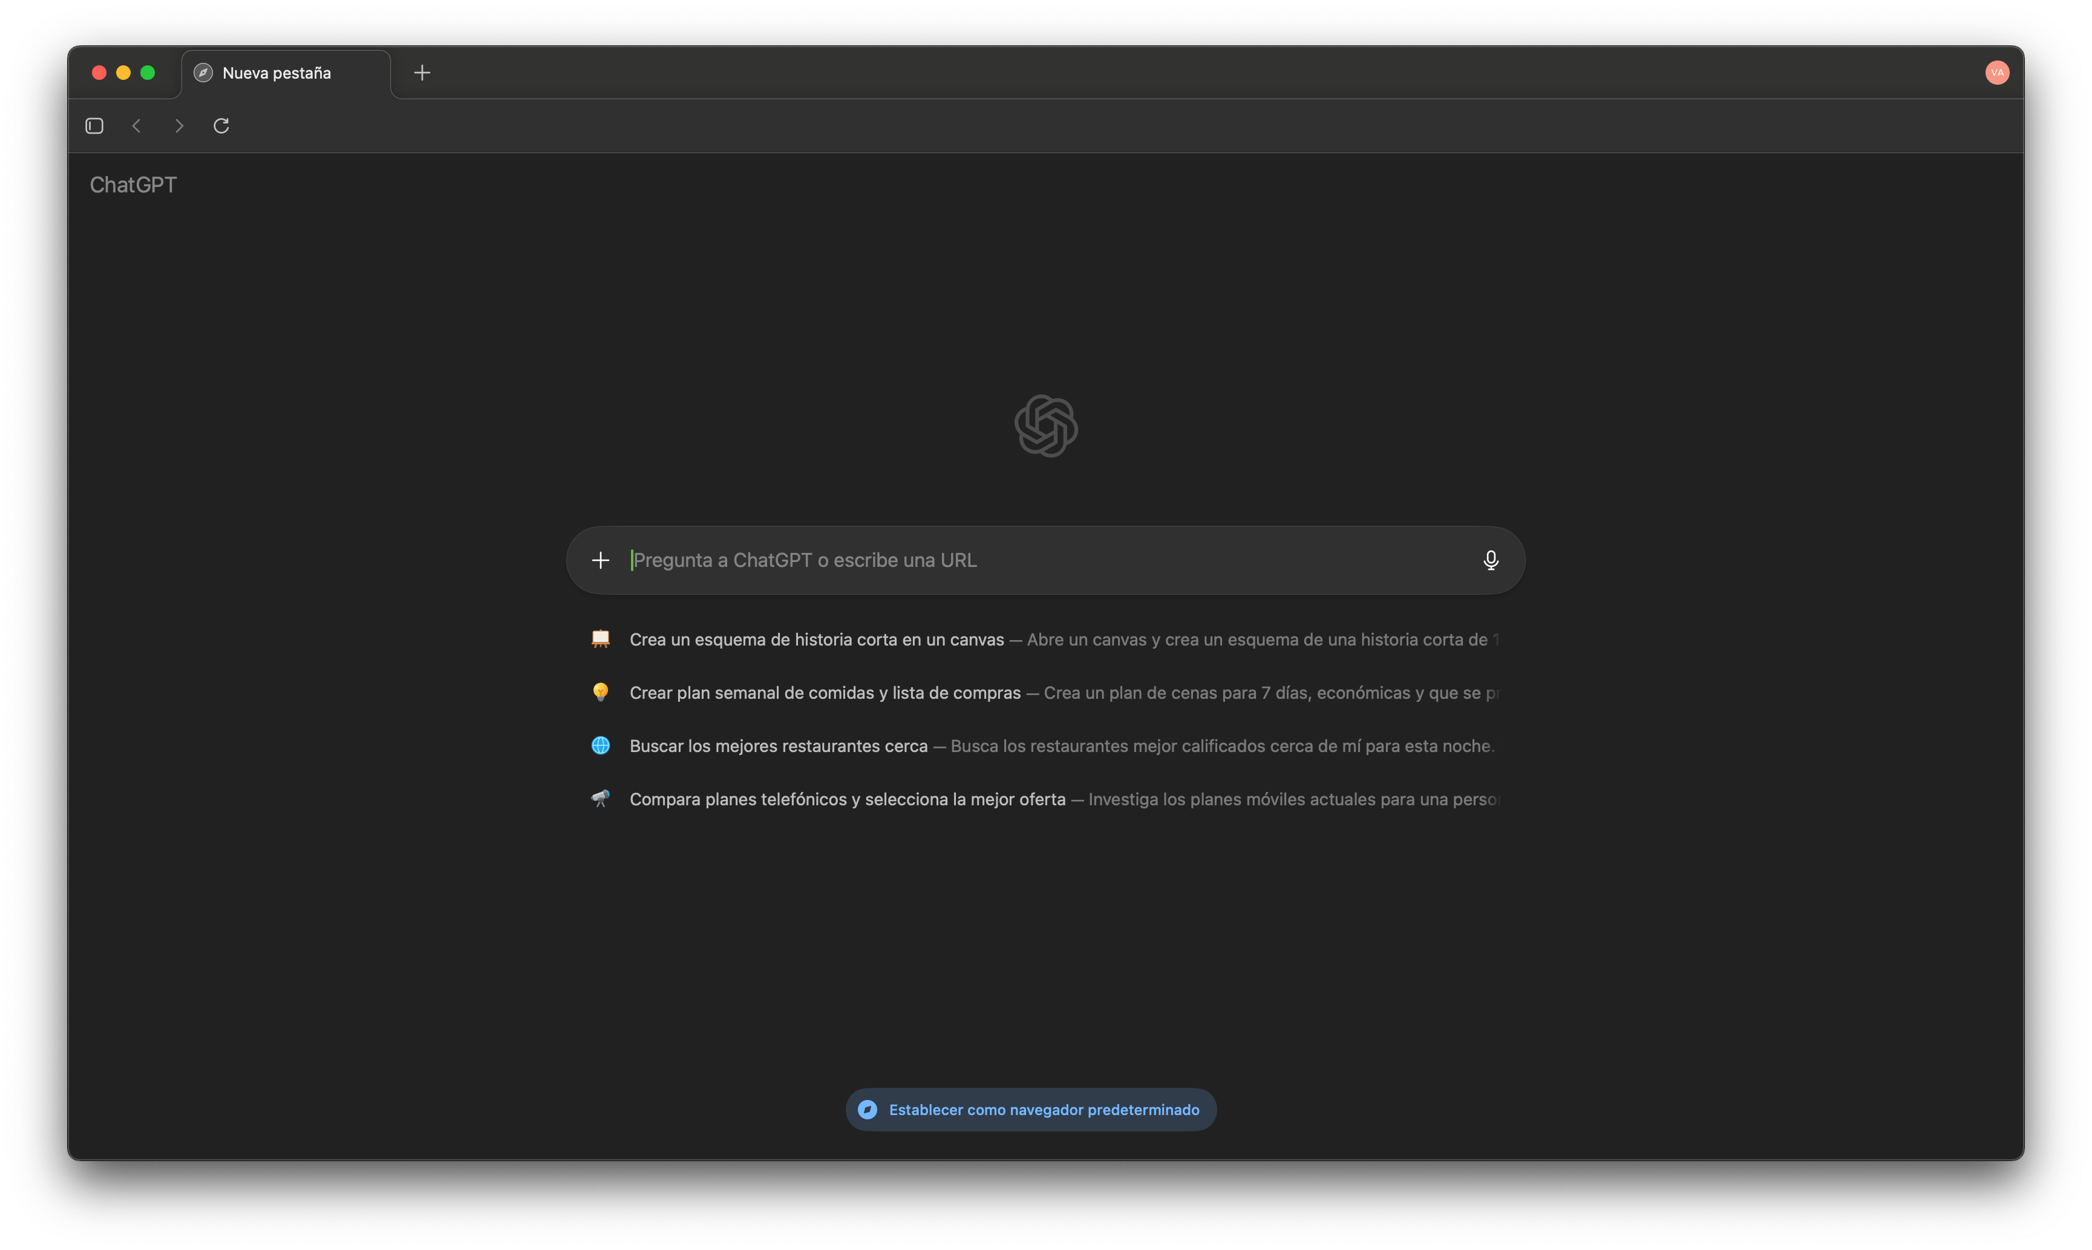Image resolution: width=2092 pixels, height=1250 pixels.
Task: Click the microphone voice input icon
Action: (x=1490, y=560)
